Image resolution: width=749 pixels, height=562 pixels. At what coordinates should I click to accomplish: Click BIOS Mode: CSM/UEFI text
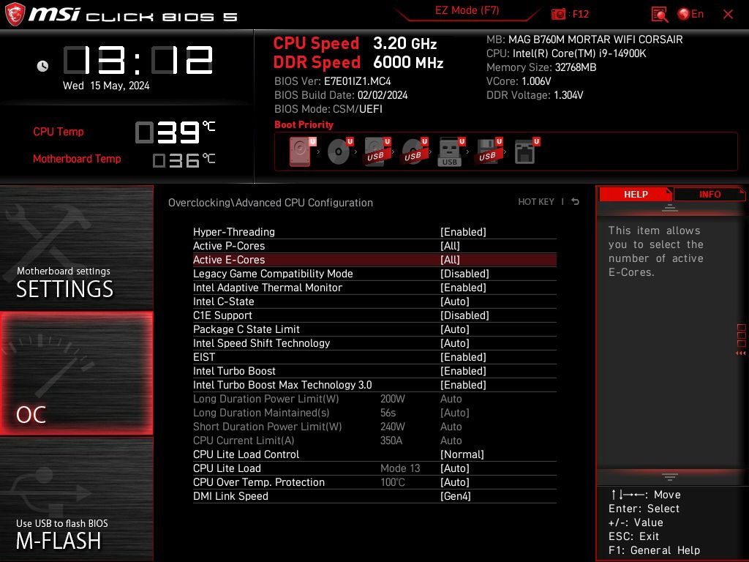(328, 109)
